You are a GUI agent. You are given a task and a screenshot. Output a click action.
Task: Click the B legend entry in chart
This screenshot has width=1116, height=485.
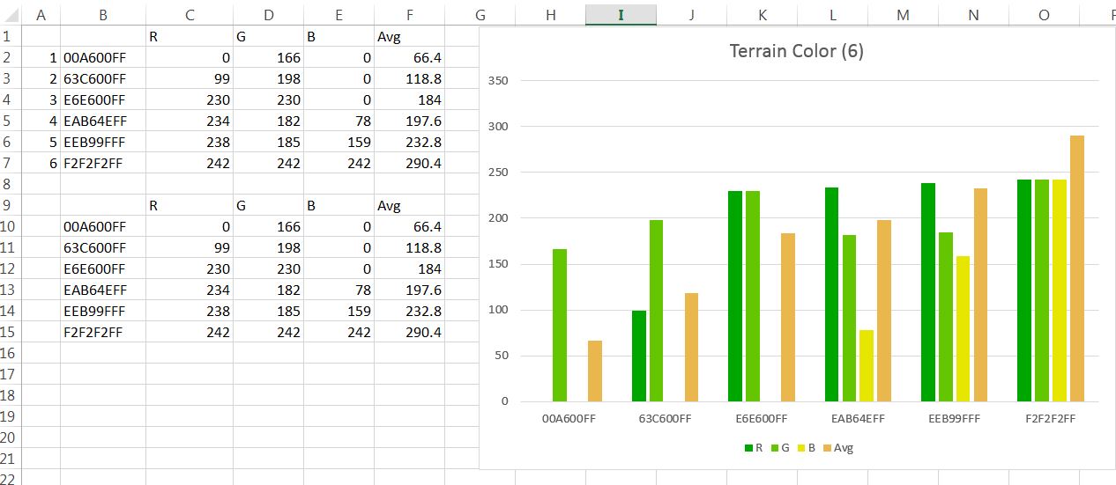[805, 448]
